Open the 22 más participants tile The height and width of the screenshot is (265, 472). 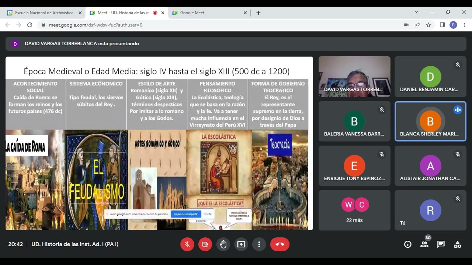pos(354,211)
